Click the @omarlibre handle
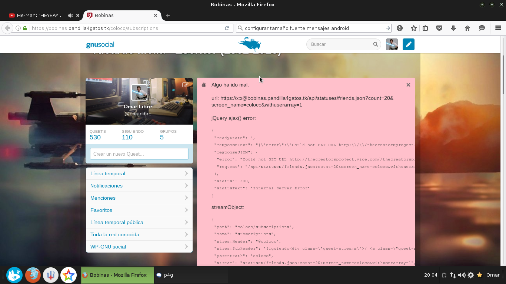This screenshot has width=506, height=284. click(138, 114)
